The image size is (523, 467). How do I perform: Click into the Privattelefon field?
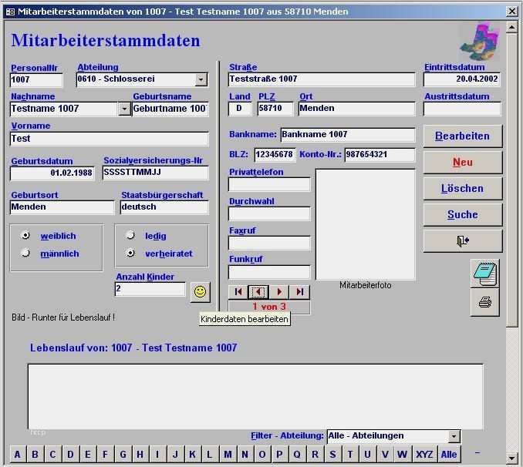click(269, 185)
